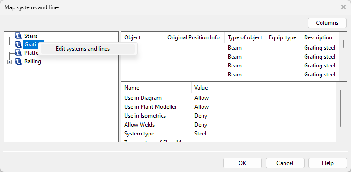Viewport: 351px width, 172px height.
Task: Open Help for this dialog
Action: [328, 163]
